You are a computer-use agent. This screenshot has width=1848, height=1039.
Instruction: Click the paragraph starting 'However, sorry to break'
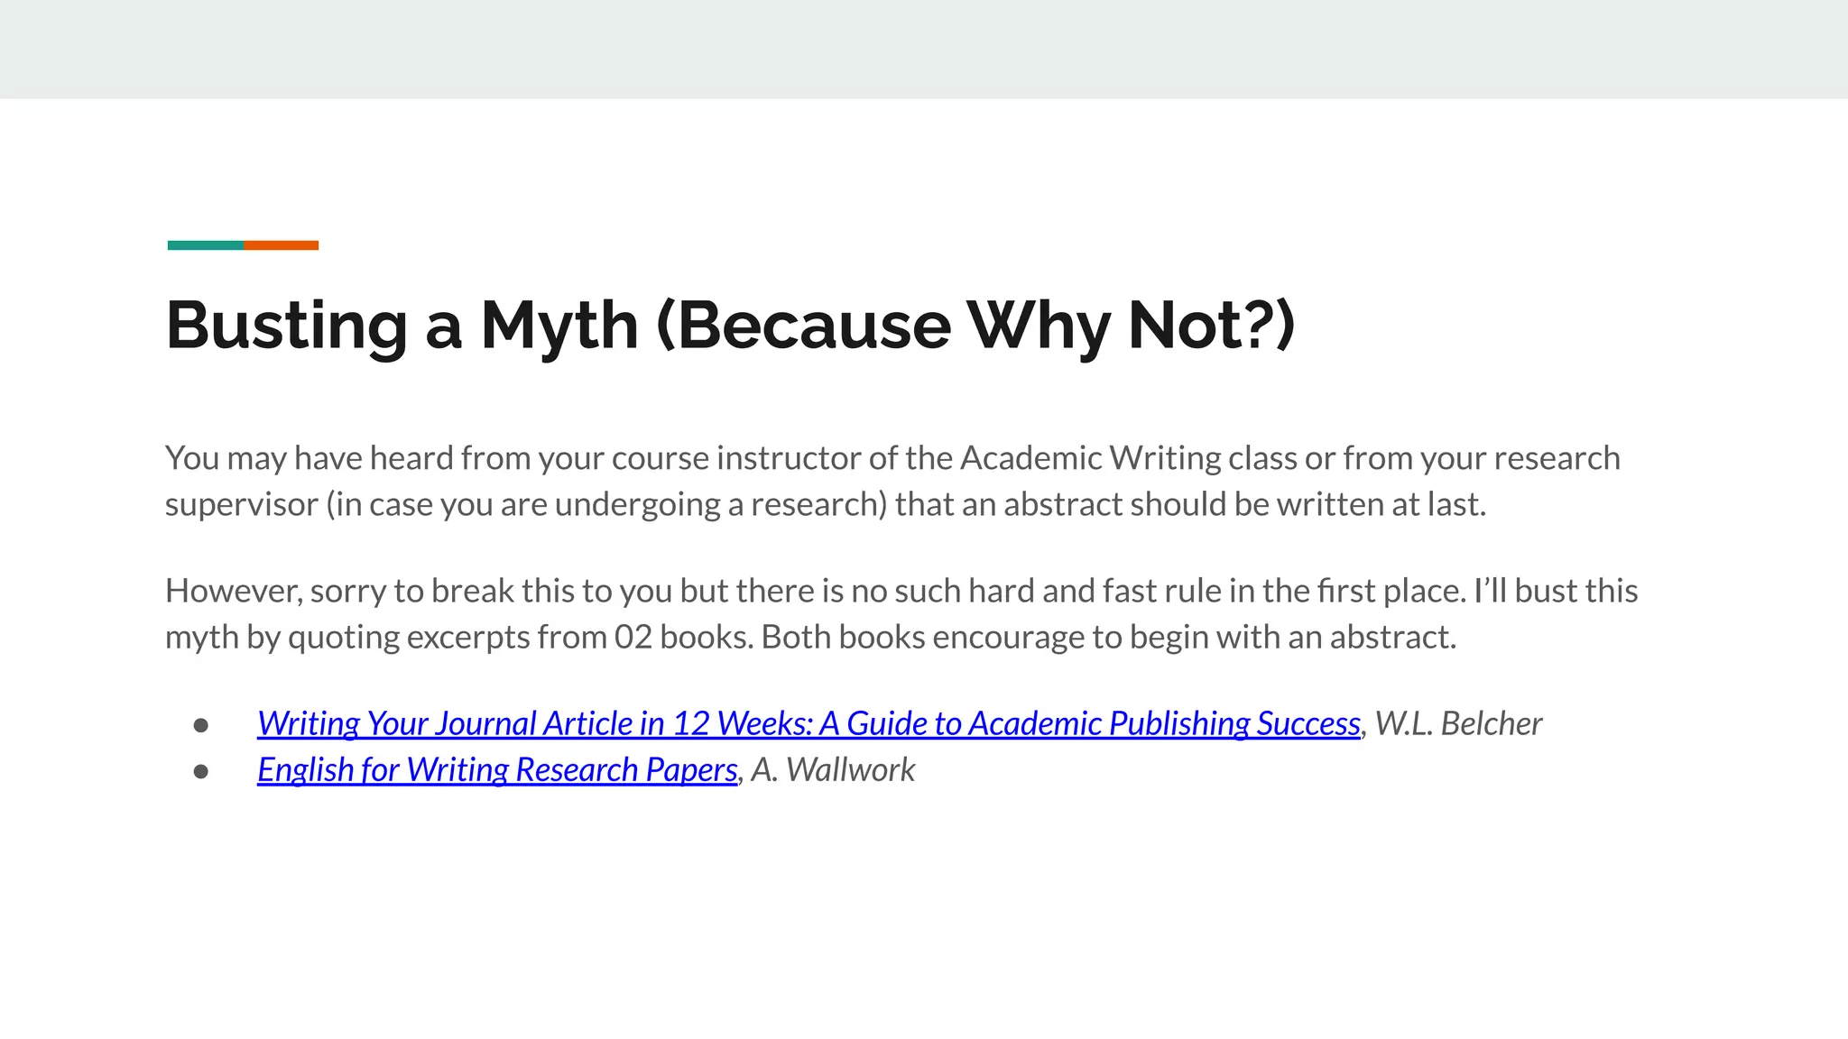coord(901,613)
